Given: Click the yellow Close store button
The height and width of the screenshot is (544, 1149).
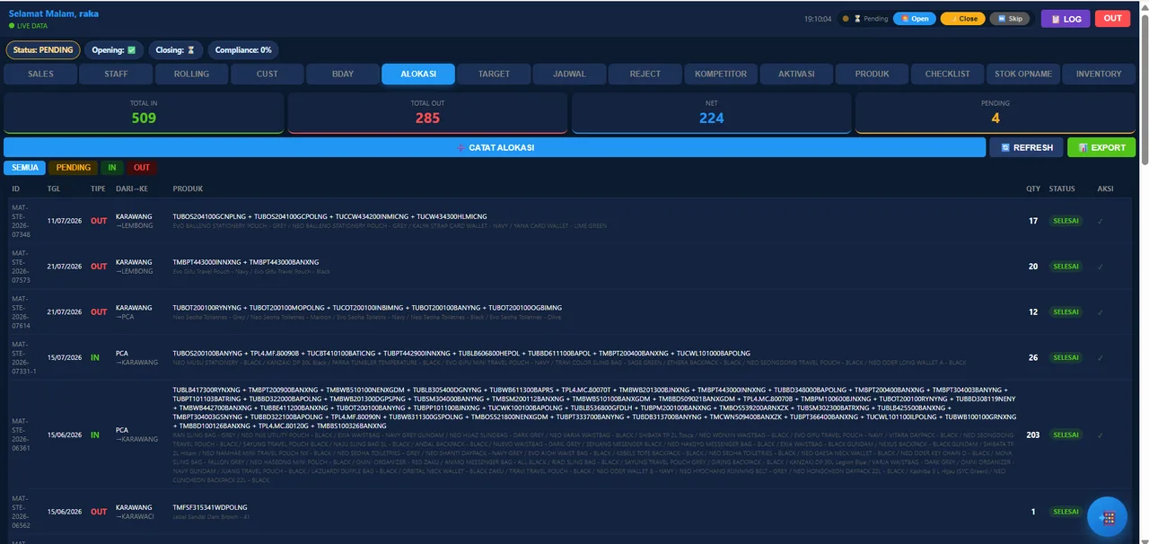Looking at the screenshot, I should pos(963,19).
